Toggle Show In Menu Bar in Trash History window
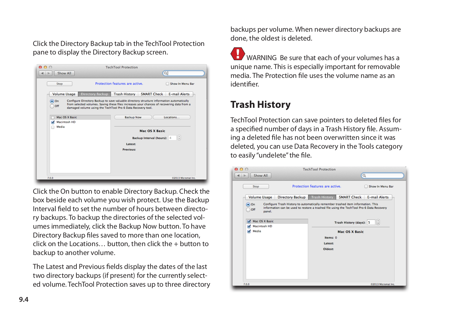The image size is (474, 316). 366,187
